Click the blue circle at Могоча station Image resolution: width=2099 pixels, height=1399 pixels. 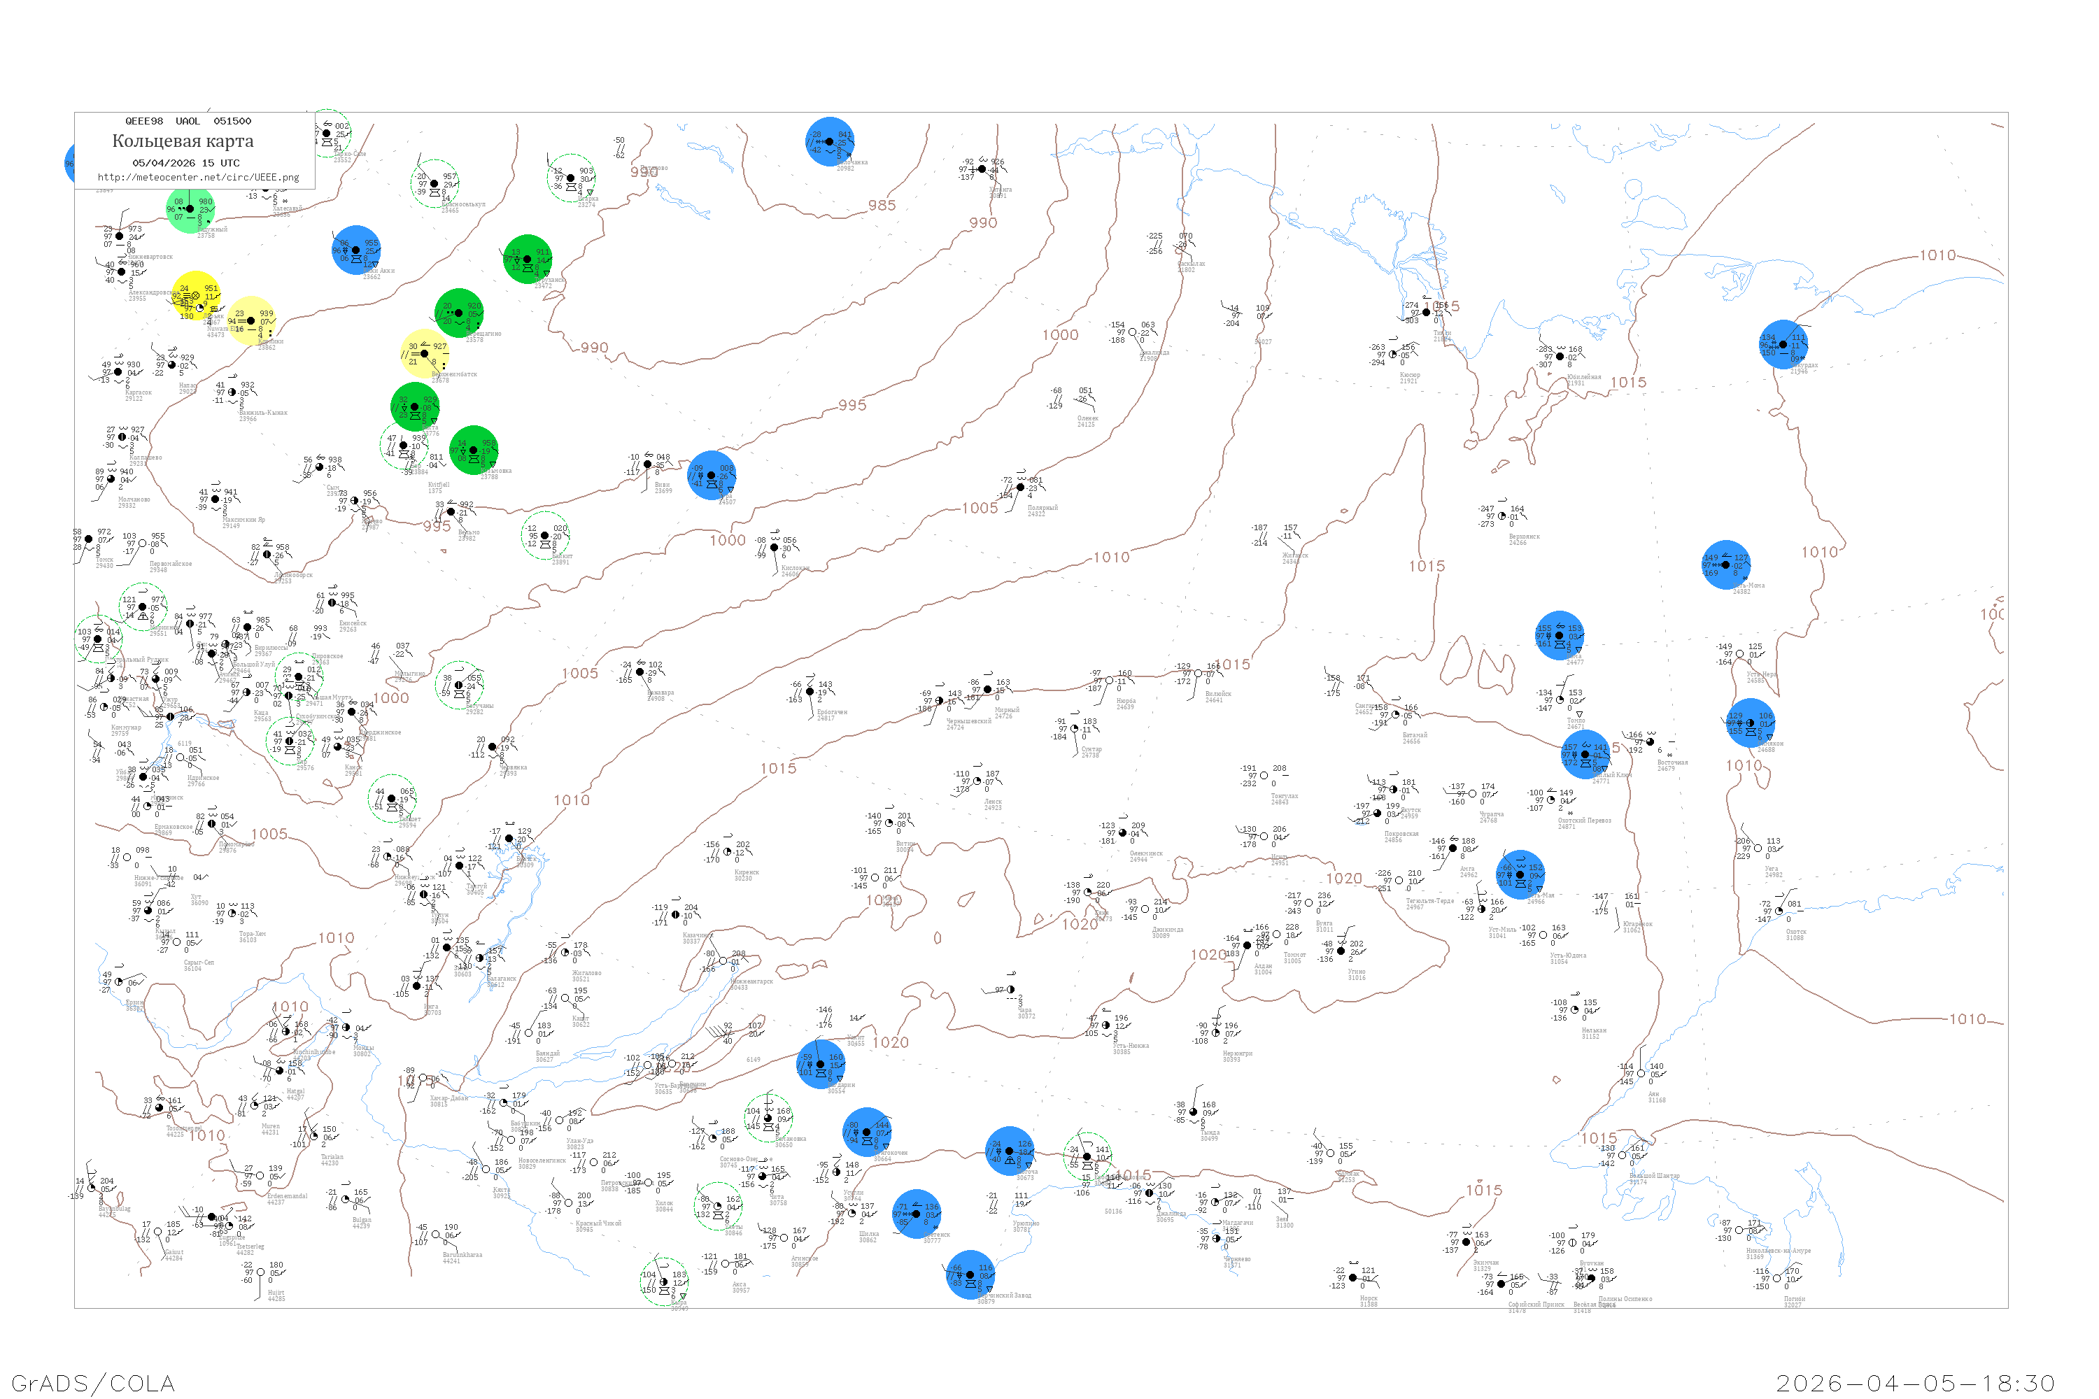(x=1010, y=1151)
